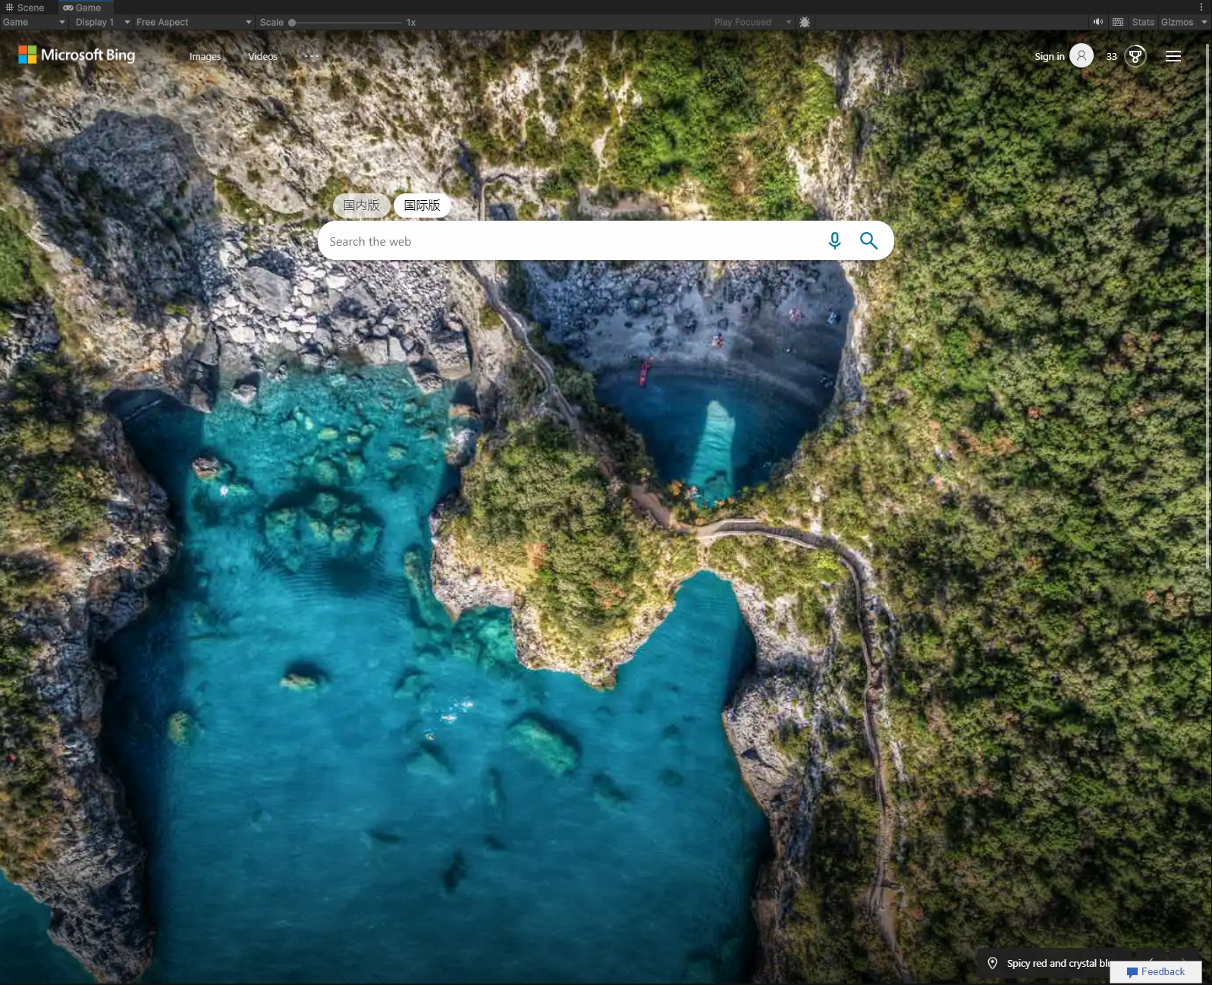1212x985 pixels.
Task: Open the Display 1 dropdown
Action: pos(102,22)
